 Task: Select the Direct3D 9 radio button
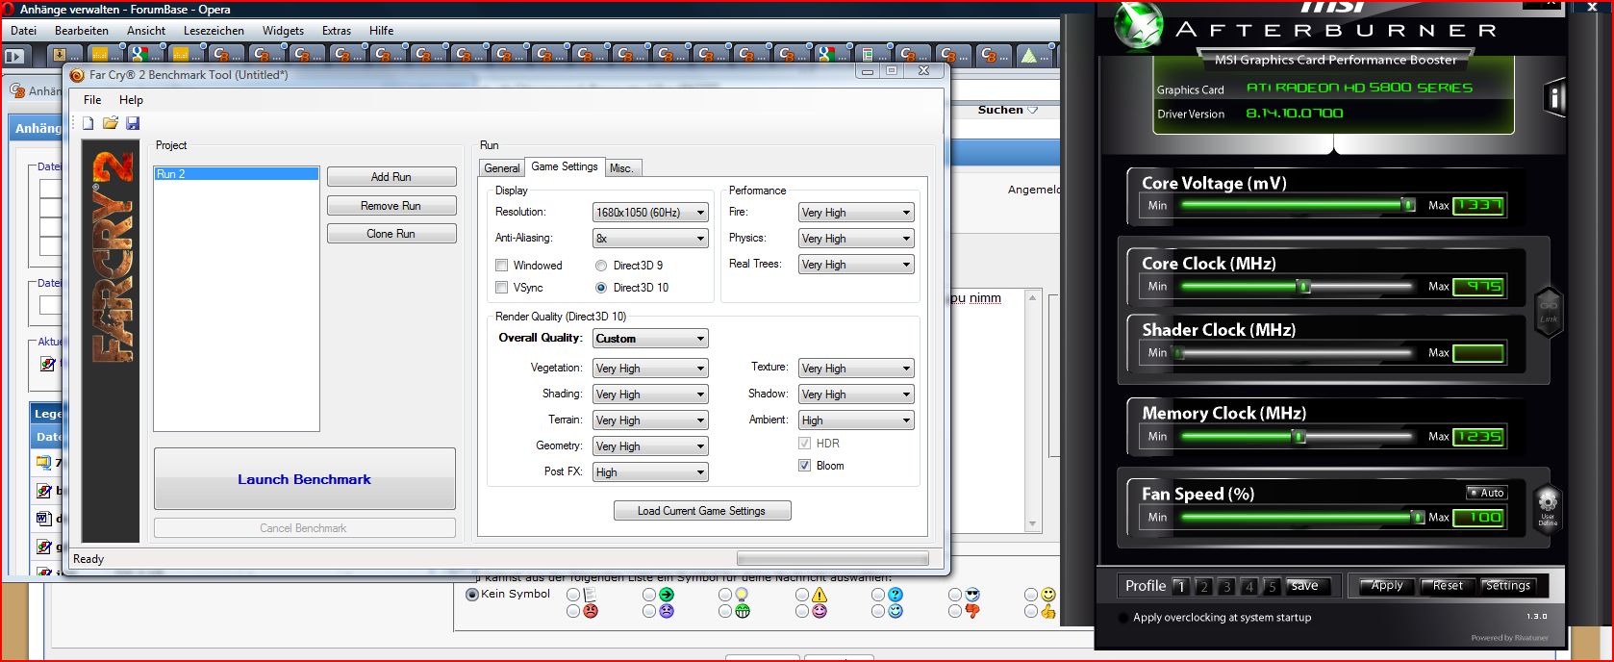point(601,265)
